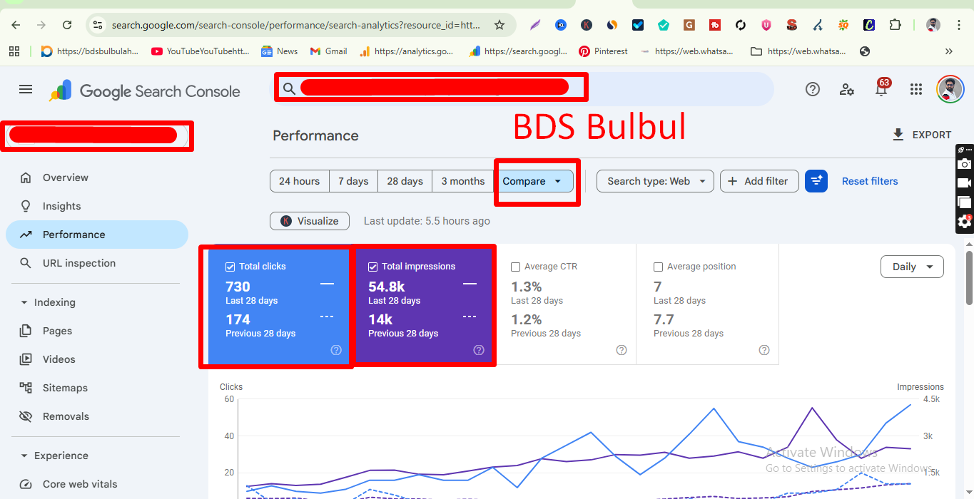This screenshot has height=499, width=974.
Task: Open the Pinterest bookmark
Action: (x=604, y=51)
